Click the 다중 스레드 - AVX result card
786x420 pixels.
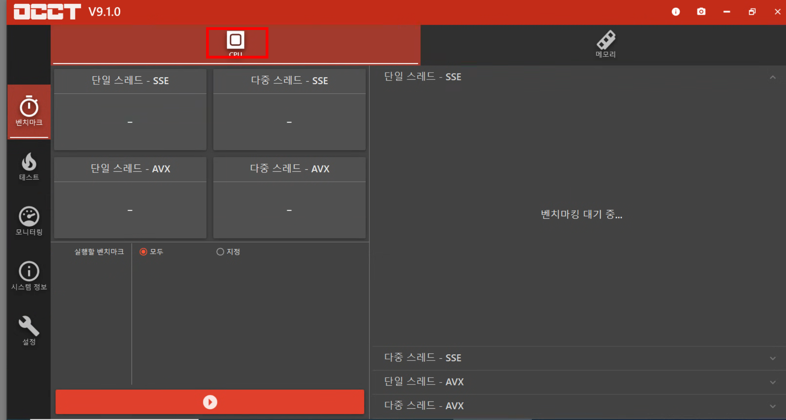(289, 198)
